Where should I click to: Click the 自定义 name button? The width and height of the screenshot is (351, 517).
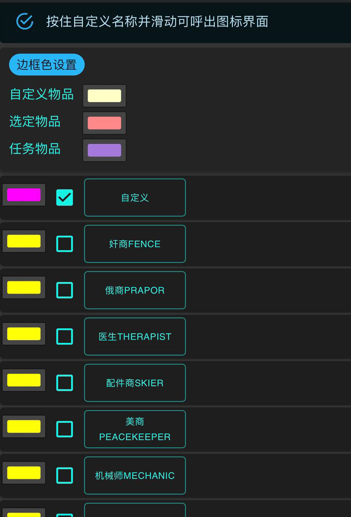click(x=135, y=198)
